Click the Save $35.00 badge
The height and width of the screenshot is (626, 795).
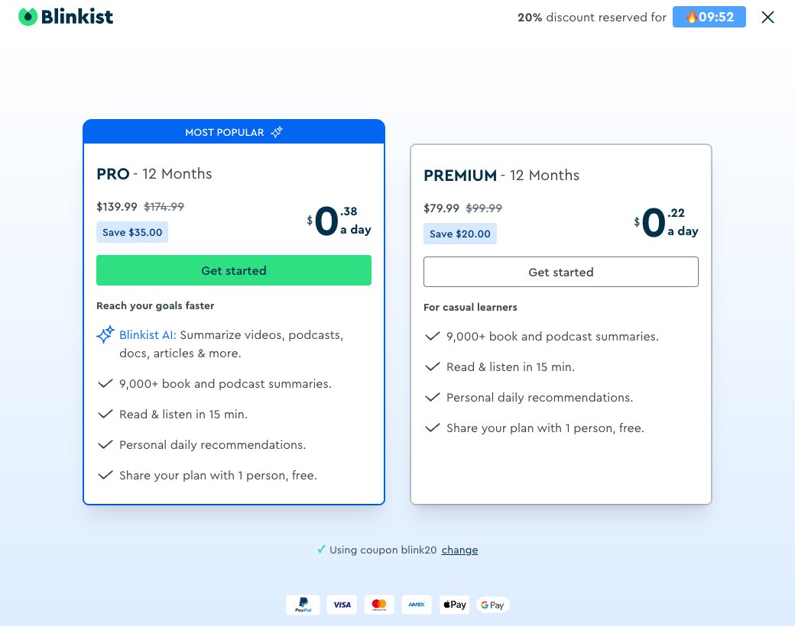click(x=132, y=233)
